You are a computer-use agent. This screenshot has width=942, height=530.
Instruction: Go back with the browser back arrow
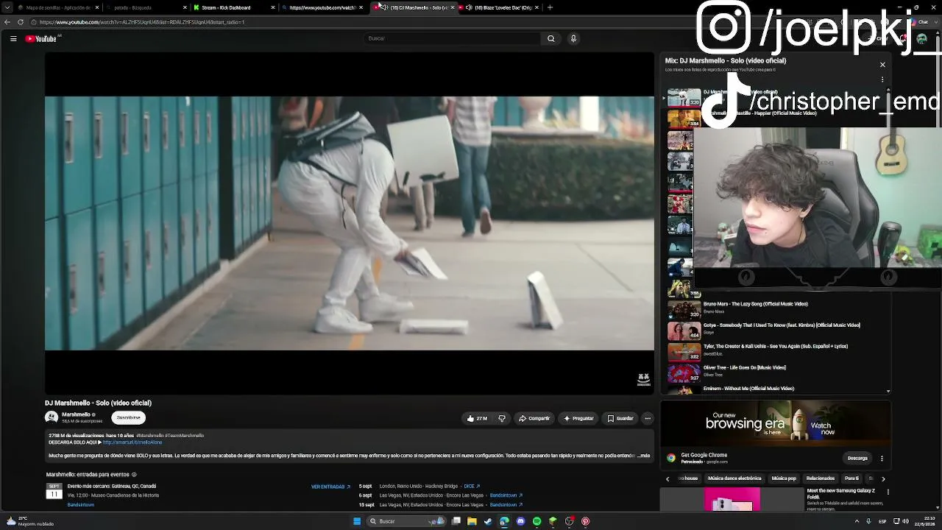click(7, 22)
